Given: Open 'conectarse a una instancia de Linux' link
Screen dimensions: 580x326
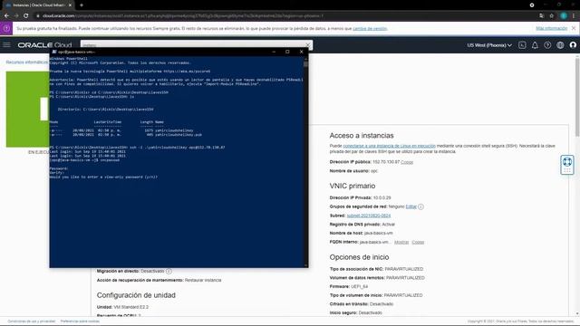Looking at the screenshot, I should pyautogui.click(x=389, y=146).
